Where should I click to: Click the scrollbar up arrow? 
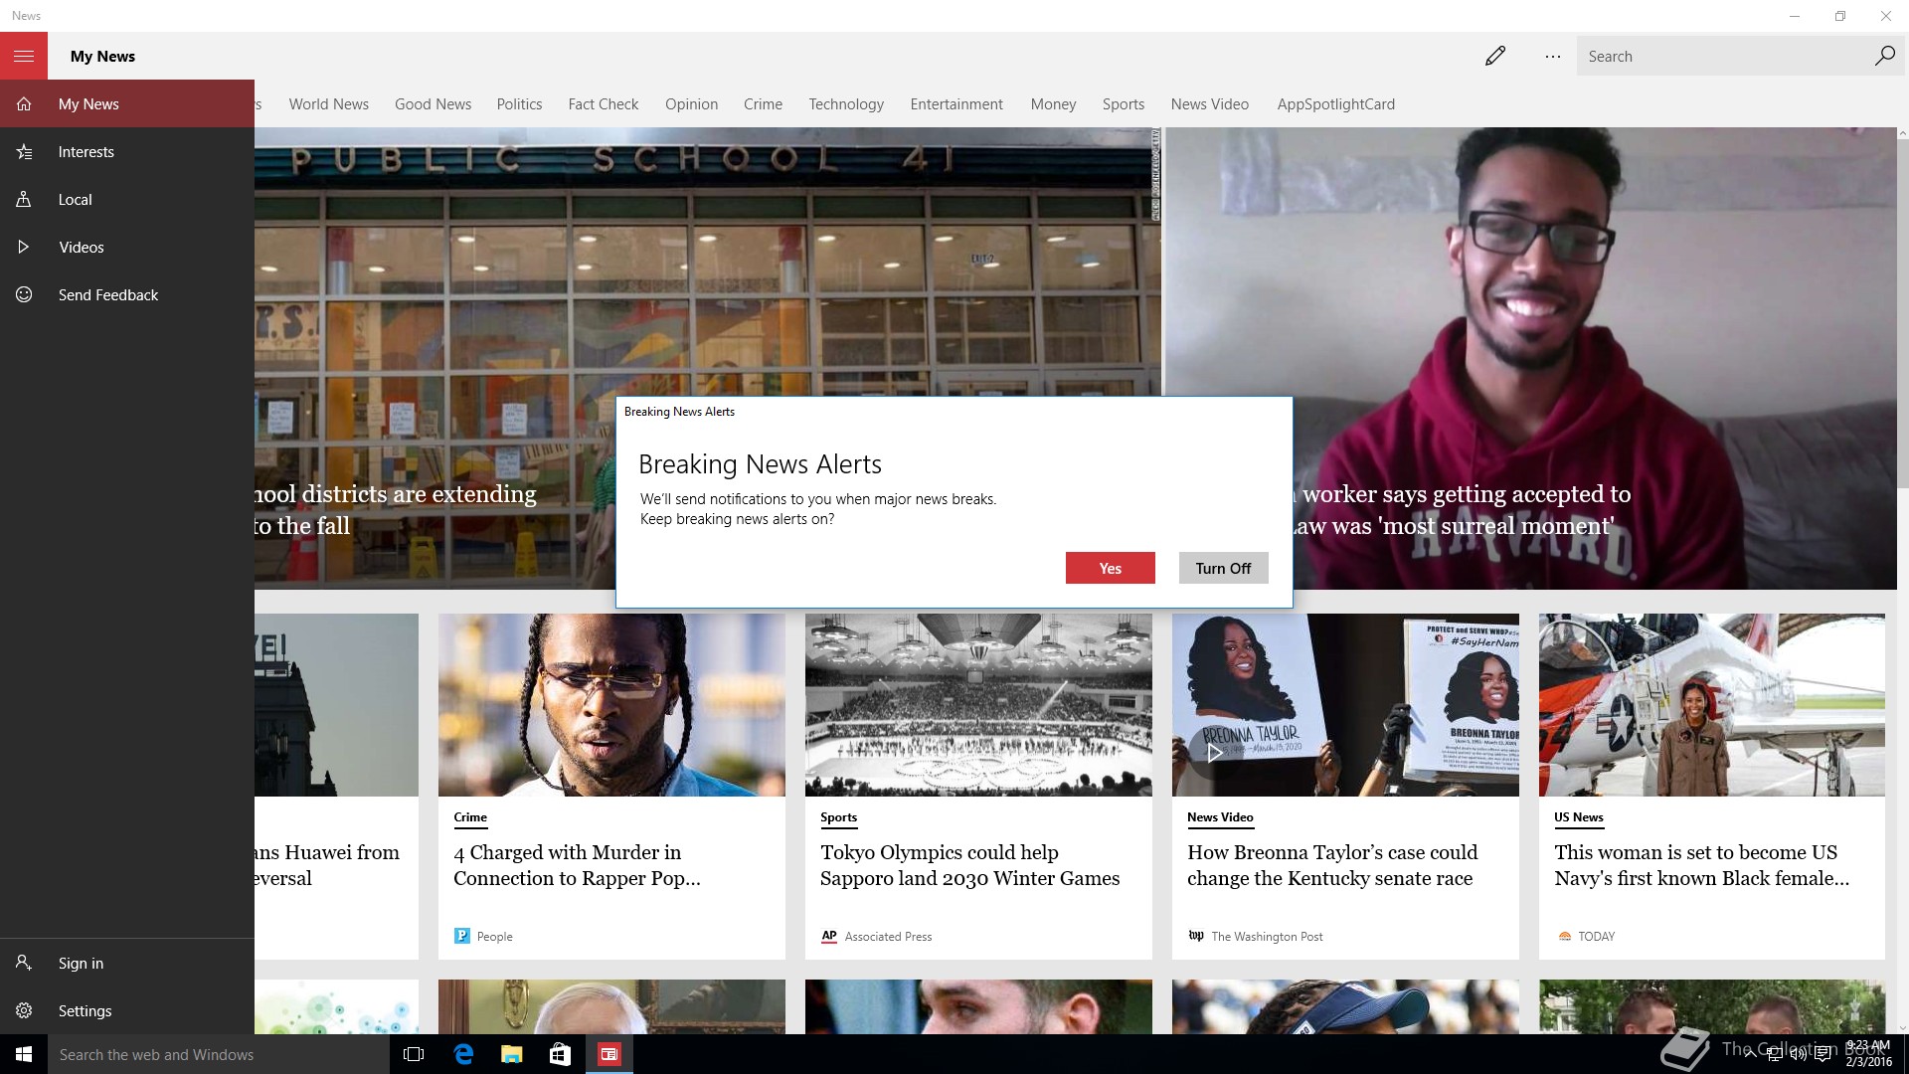pyautogui.click(x=1903, y=133)
